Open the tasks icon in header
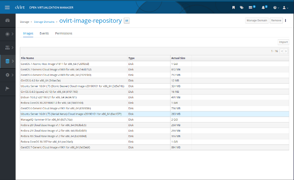This screenshot has width=294, height=180. 251,8
